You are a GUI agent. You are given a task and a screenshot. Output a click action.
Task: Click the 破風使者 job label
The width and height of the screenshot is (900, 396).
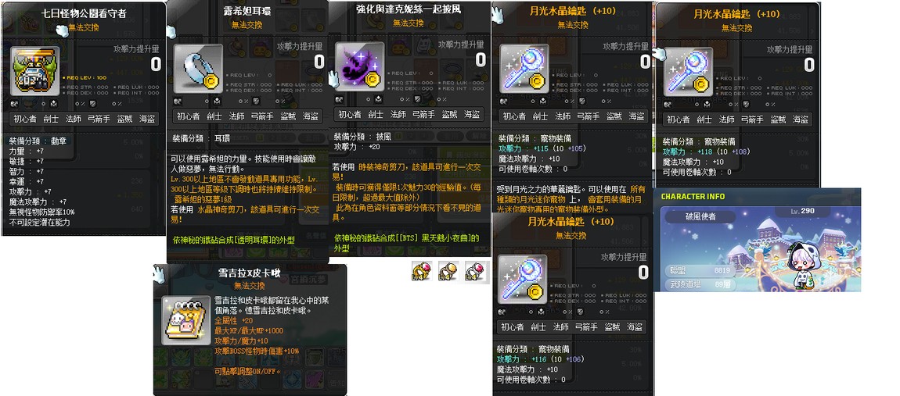[701, 217]
